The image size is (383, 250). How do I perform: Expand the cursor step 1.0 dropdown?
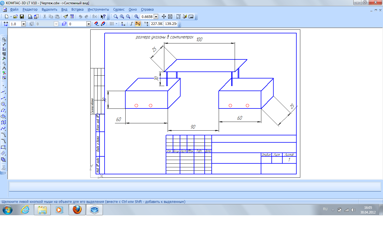pos(23,24)
